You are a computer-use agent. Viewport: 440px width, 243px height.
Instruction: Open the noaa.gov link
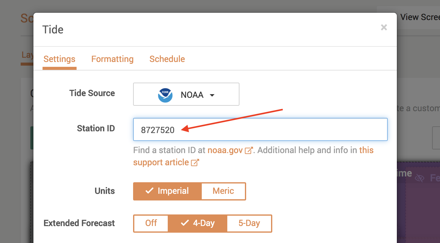coord(230,150)
